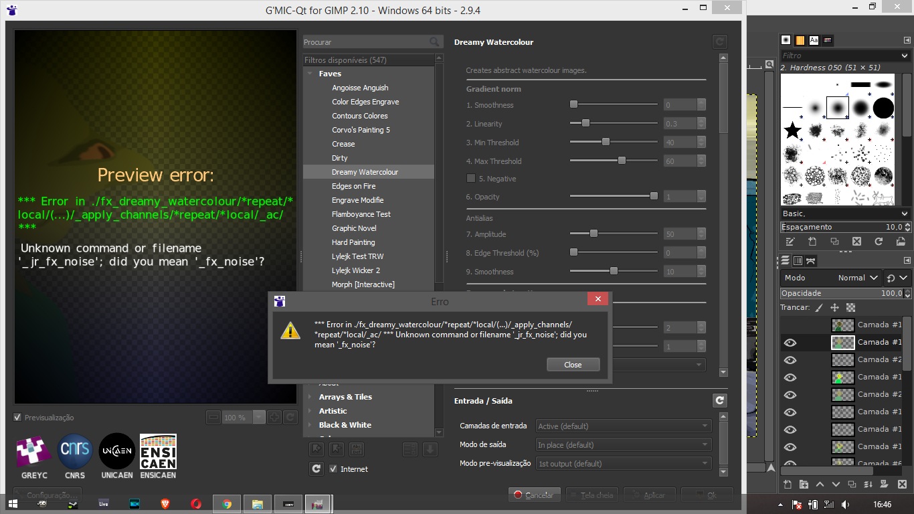
Task: Open the Modo pré-visualização dropdown
Action: pos(623,463)
